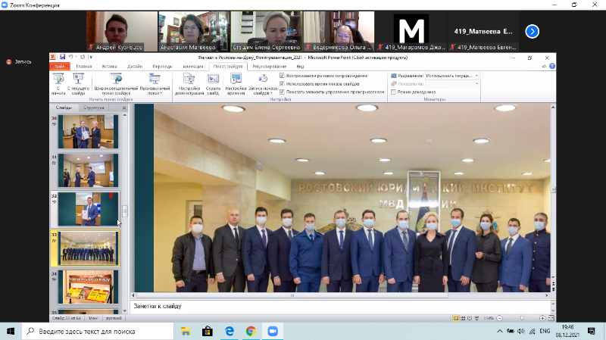The height and width of the screenshot is (340, 606).
Task: Switch to Reading view in status bar
Action: [x=470, y=318]
